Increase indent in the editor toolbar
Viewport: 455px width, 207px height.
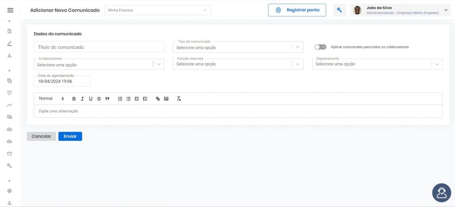point(145,99)
